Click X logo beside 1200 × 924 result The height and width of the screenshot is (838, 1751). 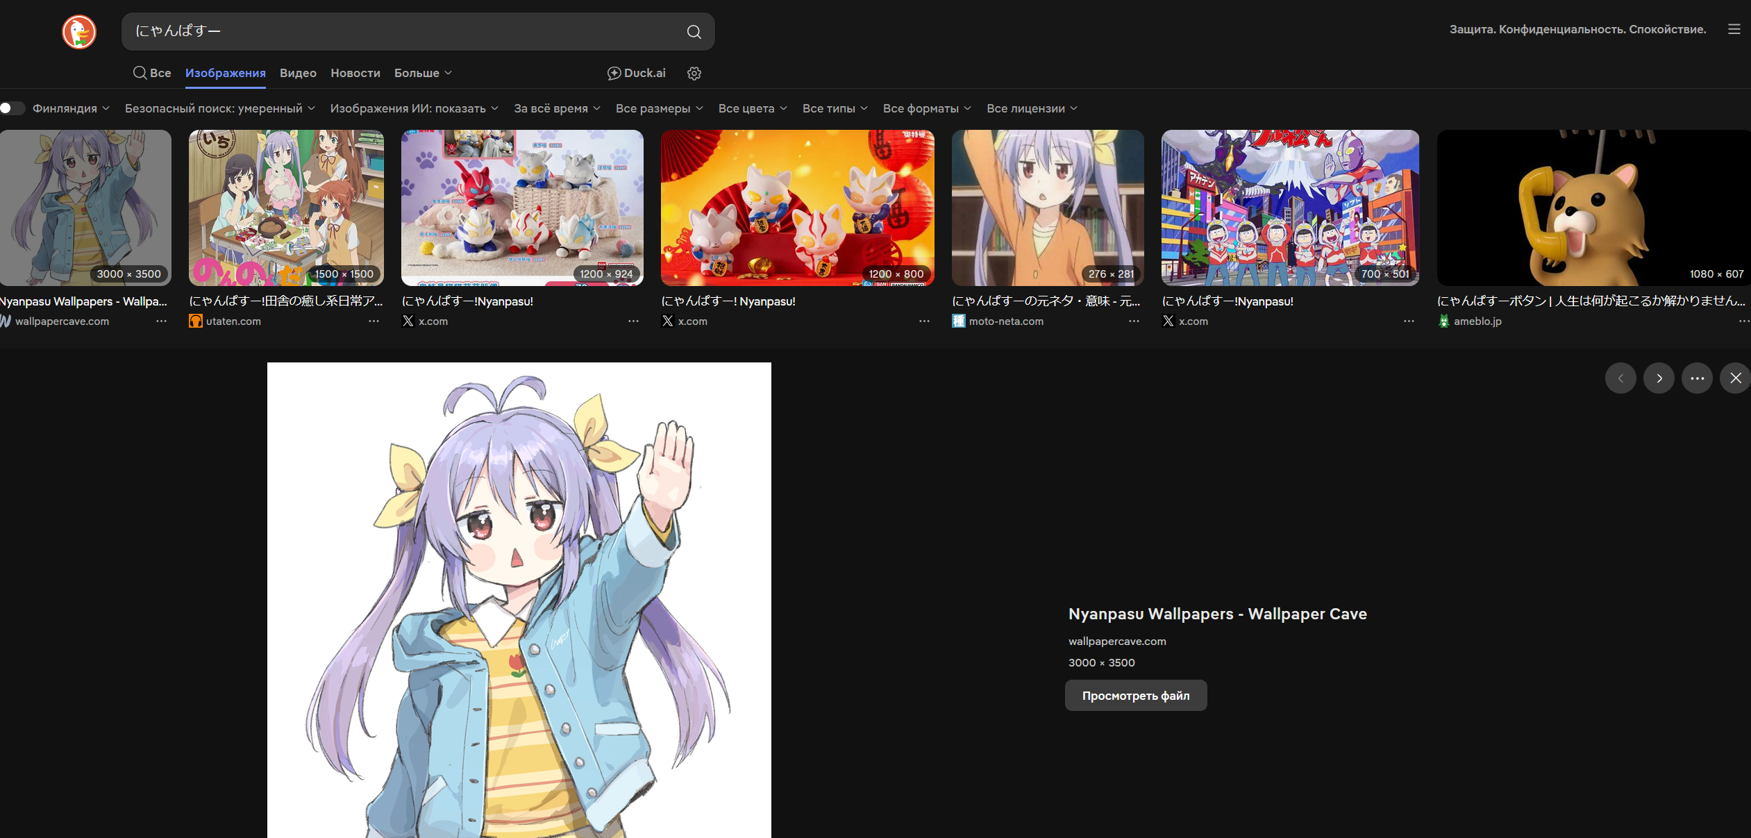tap(408, 321)
